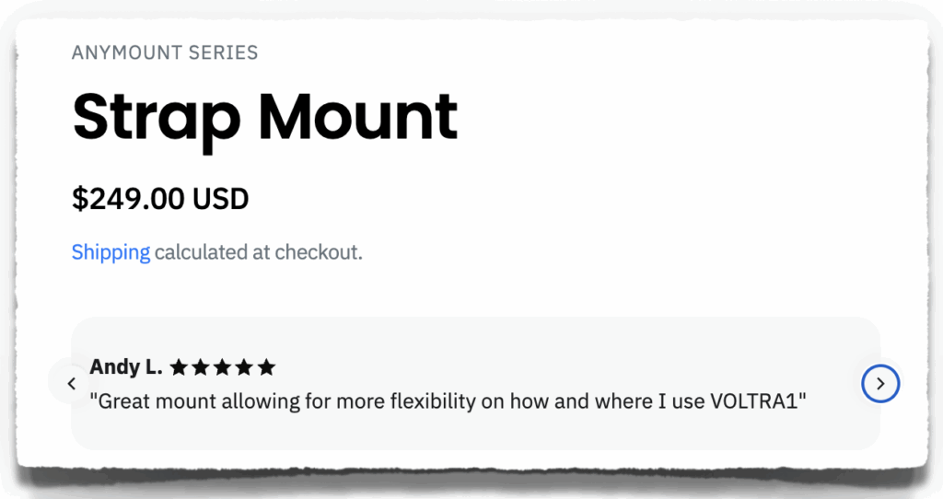
Task: Click the fifth, last rating star
Action: 266,368
